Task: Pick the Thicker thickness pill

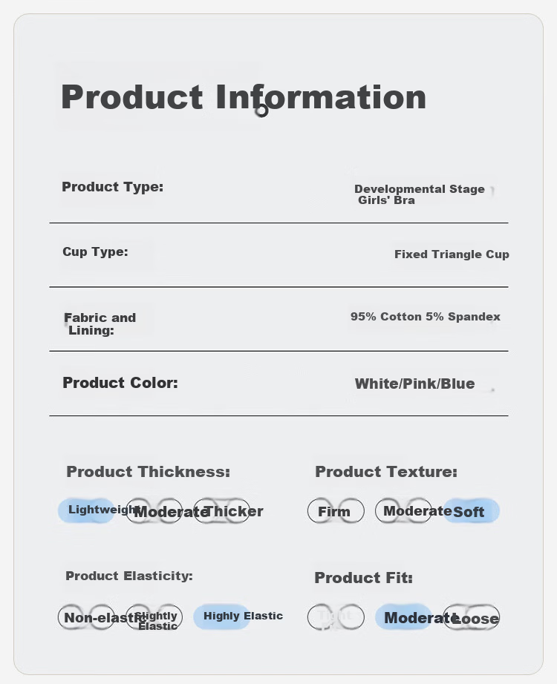Action: tap(221, 511)
